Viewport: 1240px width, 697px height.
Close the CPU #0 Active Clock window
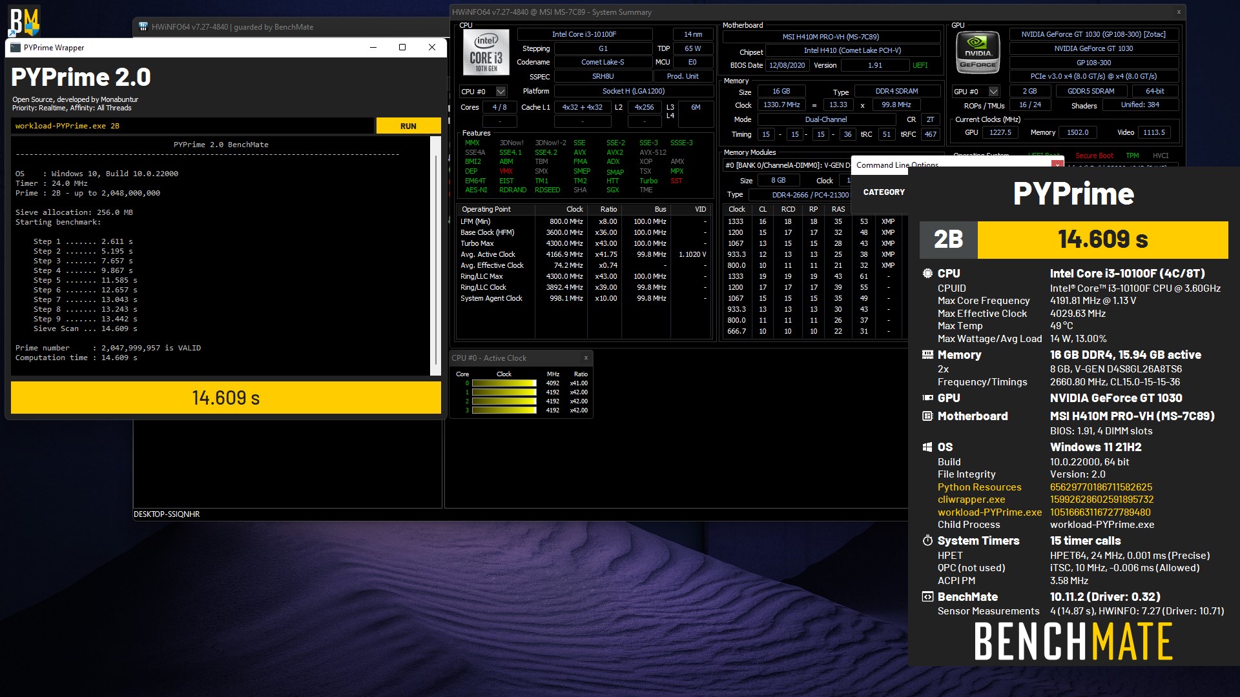586,358
